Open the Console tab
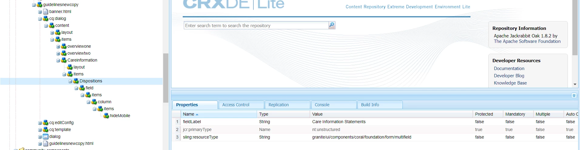The width and height of the screenshot is (580, 150). (334, 105)
